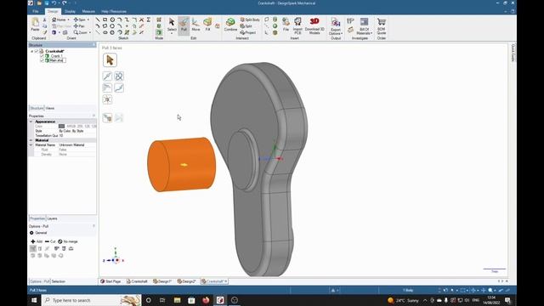
Task: Click the Direction tool guide in viewport
Action: [107, 76]
